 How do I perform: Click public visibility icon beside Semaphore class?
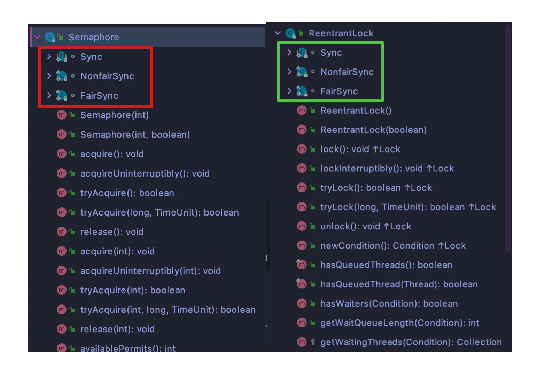(x=60, y=37)
